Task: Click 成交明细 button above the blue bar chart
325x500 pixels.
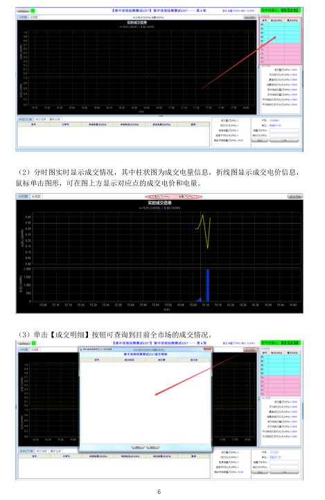Action: click(295, 197)
